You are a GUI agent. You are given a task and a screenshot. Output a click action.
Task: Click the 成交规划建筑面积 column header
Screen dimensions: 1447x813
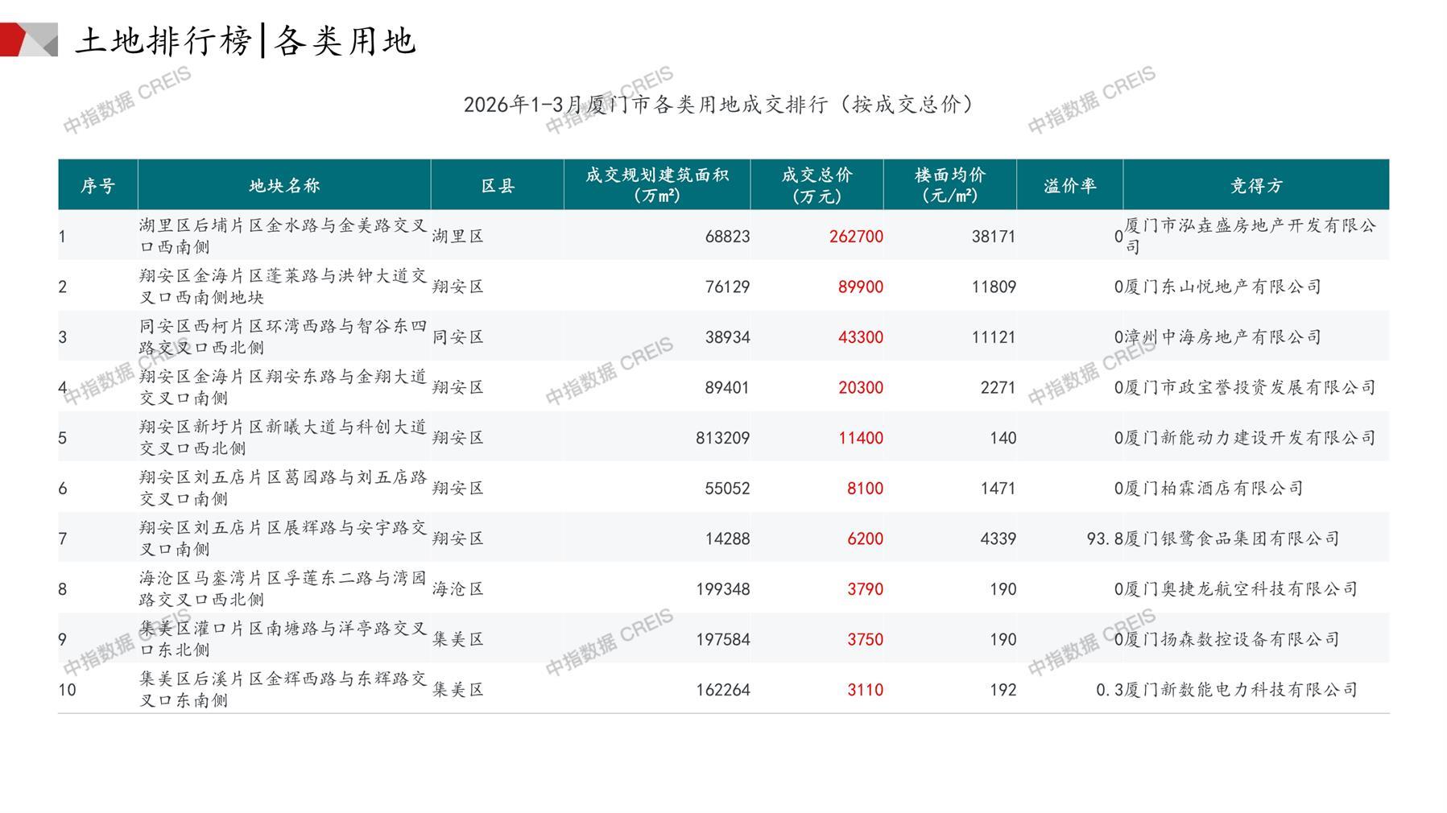[656, 186]
